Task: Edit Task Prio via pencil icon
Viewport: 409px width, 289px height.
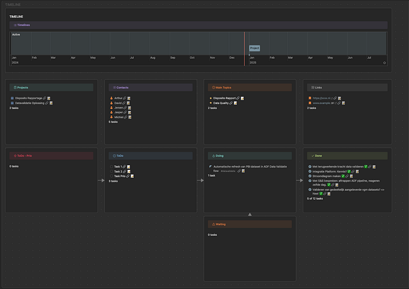Action: coord(132,176)
